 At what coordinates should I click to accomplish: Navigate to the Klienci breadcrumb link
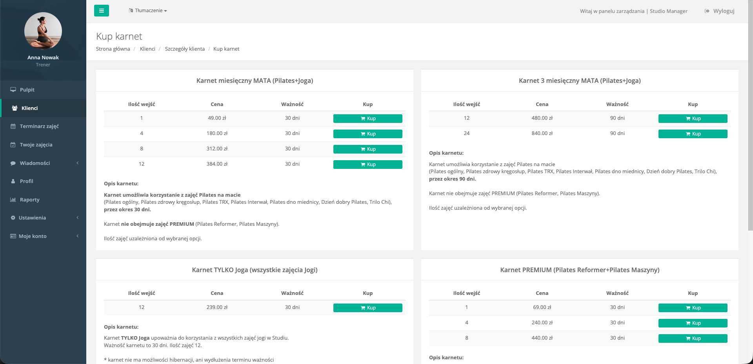point(147,49)
